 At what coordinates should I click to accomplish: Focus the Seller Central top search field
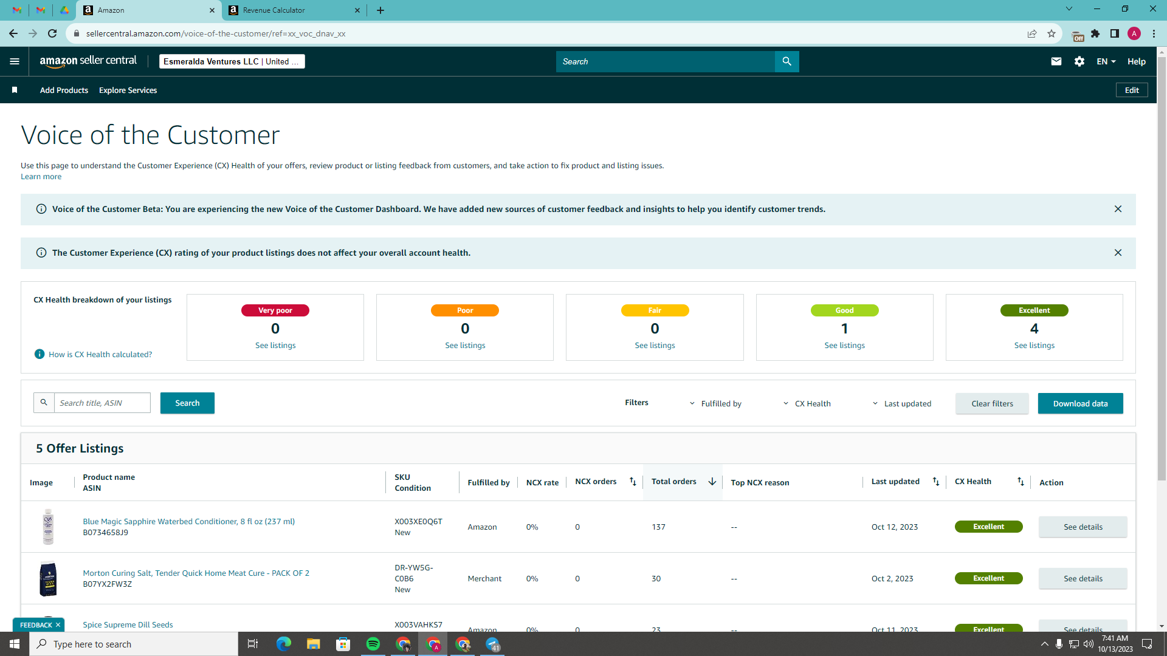[666, 61]
